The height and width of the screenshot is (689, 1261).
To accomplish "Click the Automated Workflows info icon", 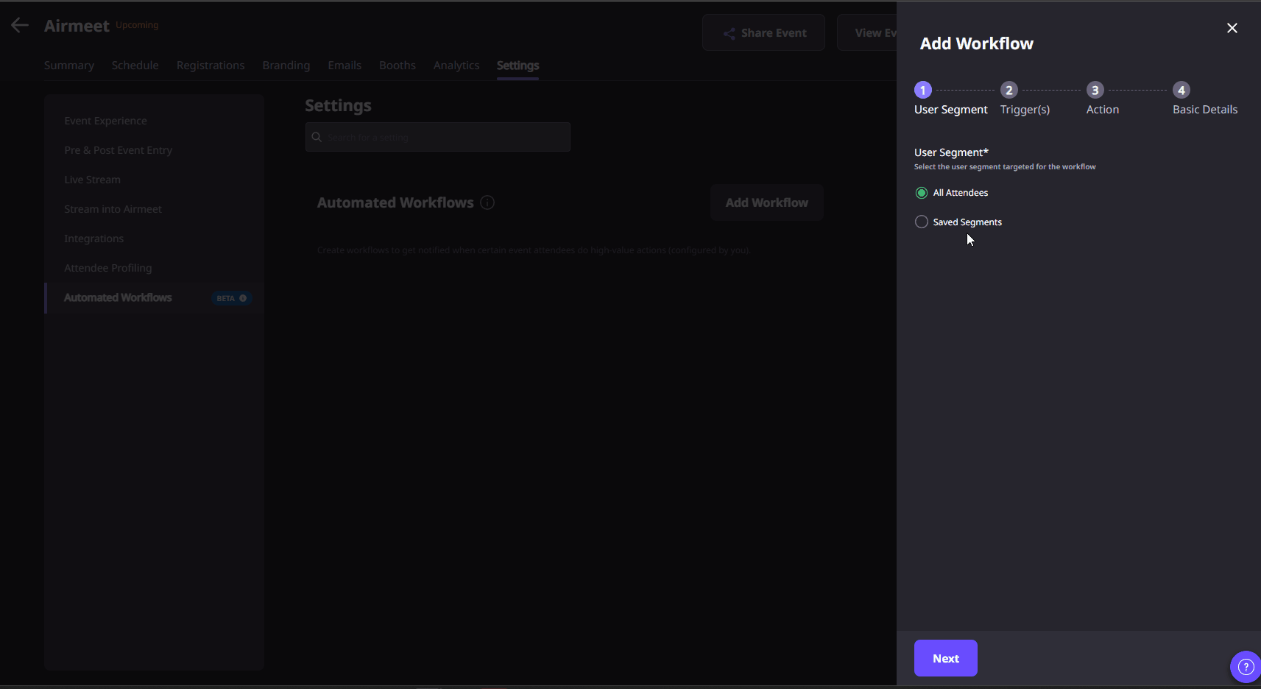I will (x=487, y=202).
